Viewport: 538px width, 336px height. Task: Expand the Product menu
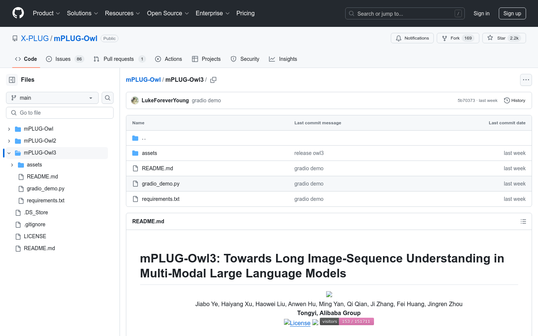(46, 13)
